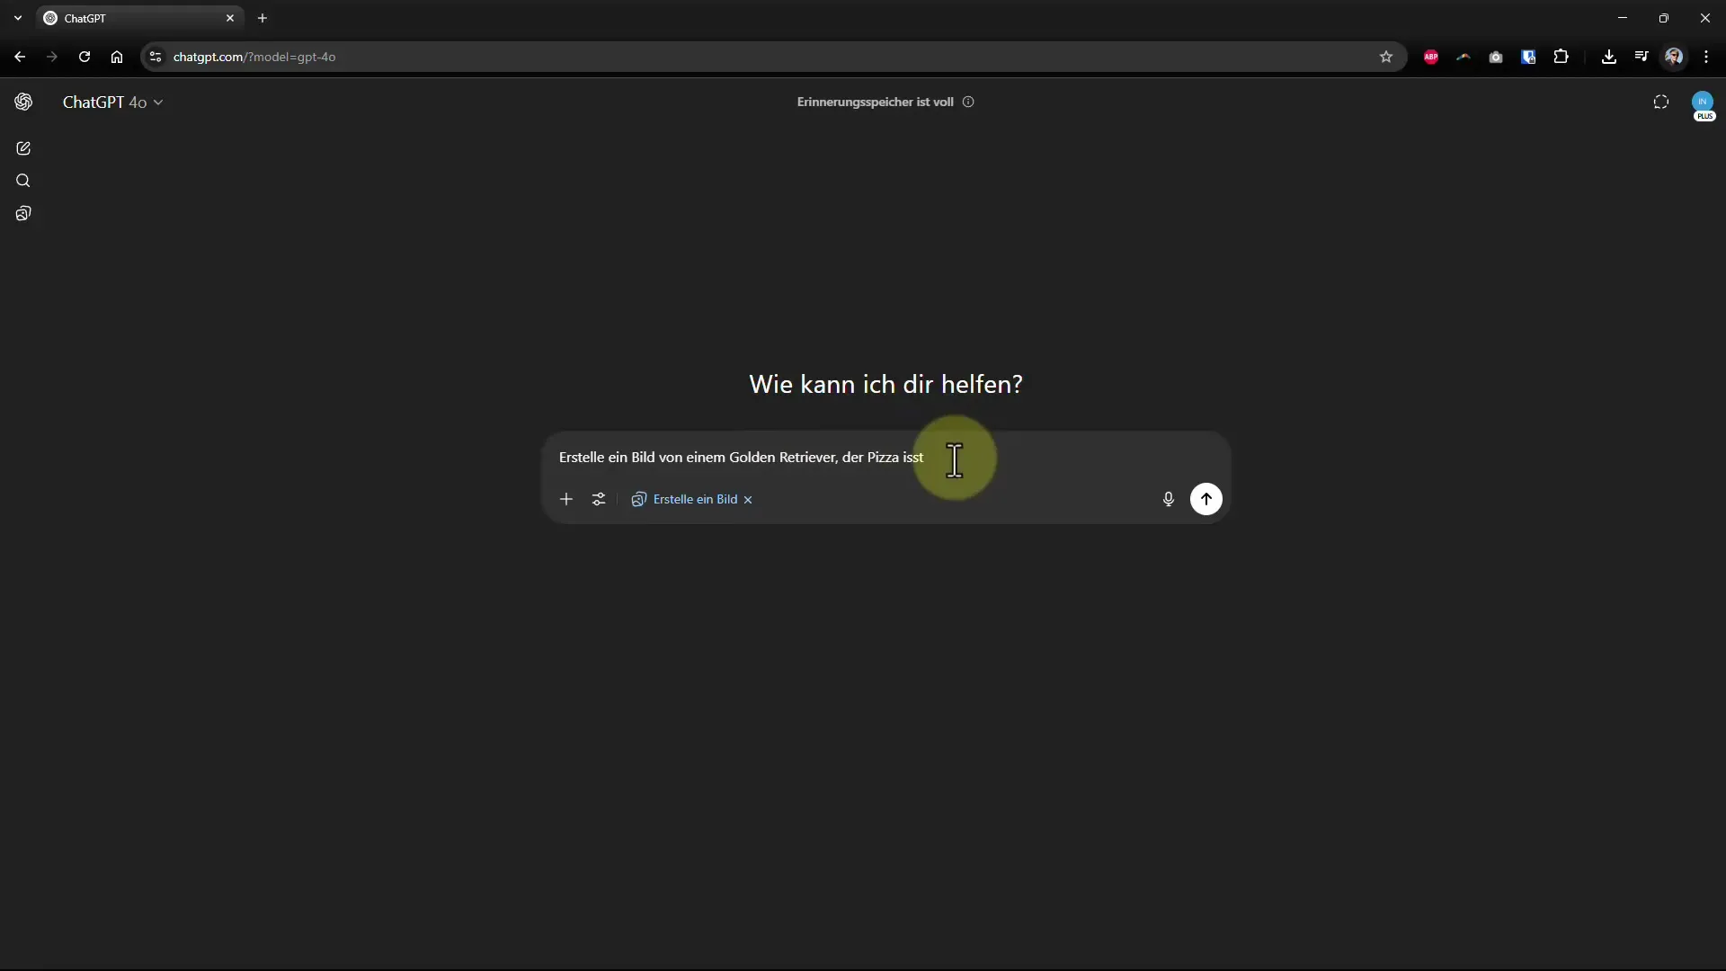Open the extensions puzzle piece menu
Viewport: 1726px width, 971px height.
pyautogui.click(x=1561, y=57)
